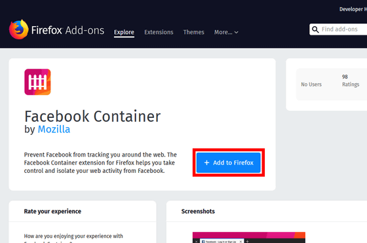Click the Firefox Add-ons site title

coord(68,30)
